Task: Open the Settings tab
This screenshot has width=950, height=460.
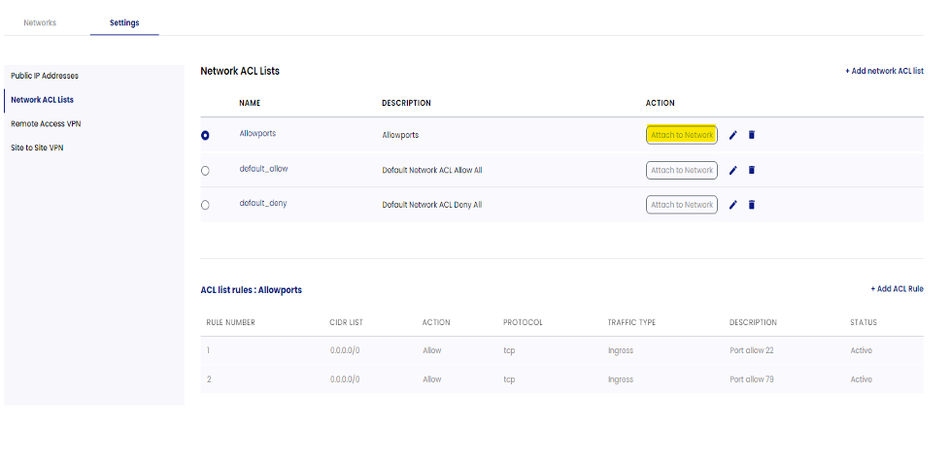Action: pos(123,22)
